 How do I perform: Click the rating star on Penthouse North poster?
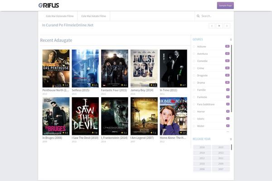point(63,85)
